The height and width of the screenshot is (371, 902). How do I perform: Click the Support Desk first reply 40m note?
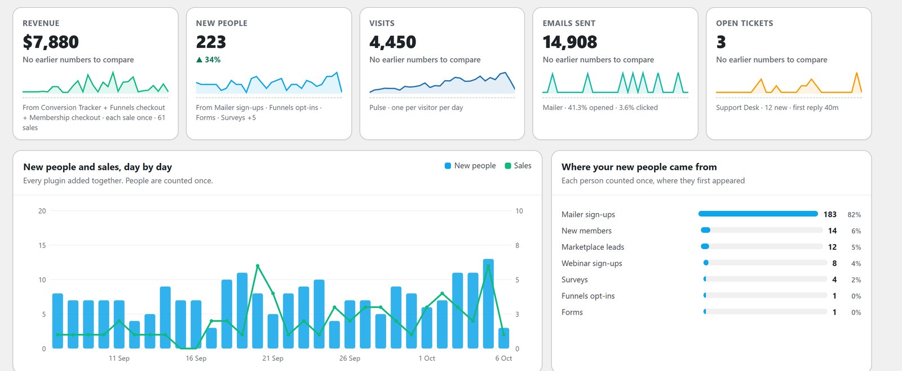[x=777, y=108]
